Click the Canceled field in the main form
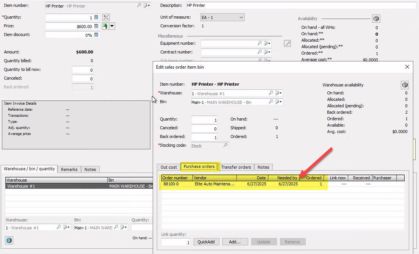 pos(83,78)
